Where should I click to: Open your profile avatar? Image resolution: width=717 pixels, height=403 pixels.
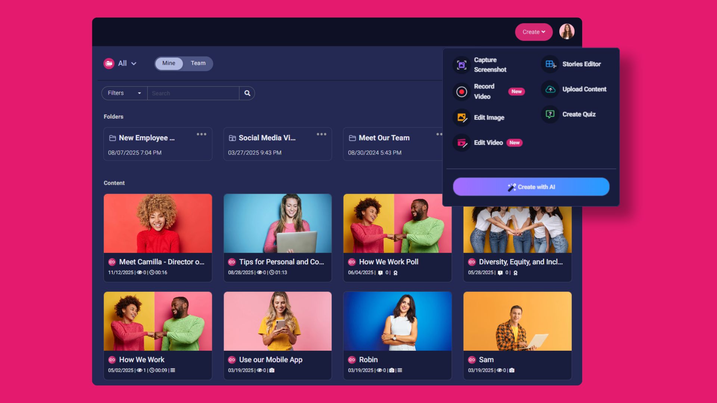coord(567,32)
